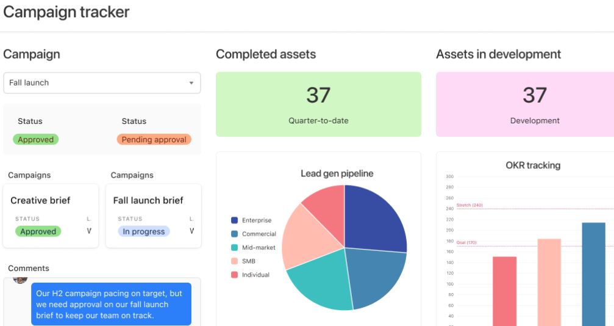Click the green Approved status badge under Status
Viewport: 614px width, 326px height.
coord(35,139)
